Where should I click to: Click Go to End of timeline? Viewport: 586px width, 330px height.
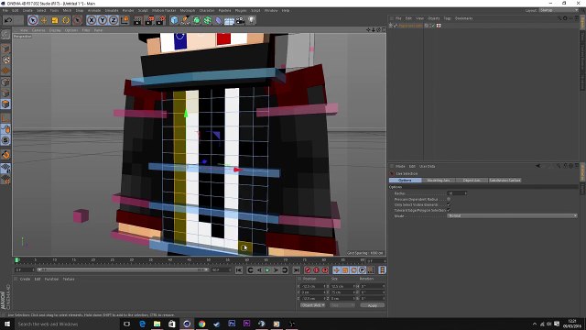click(296, 270)
